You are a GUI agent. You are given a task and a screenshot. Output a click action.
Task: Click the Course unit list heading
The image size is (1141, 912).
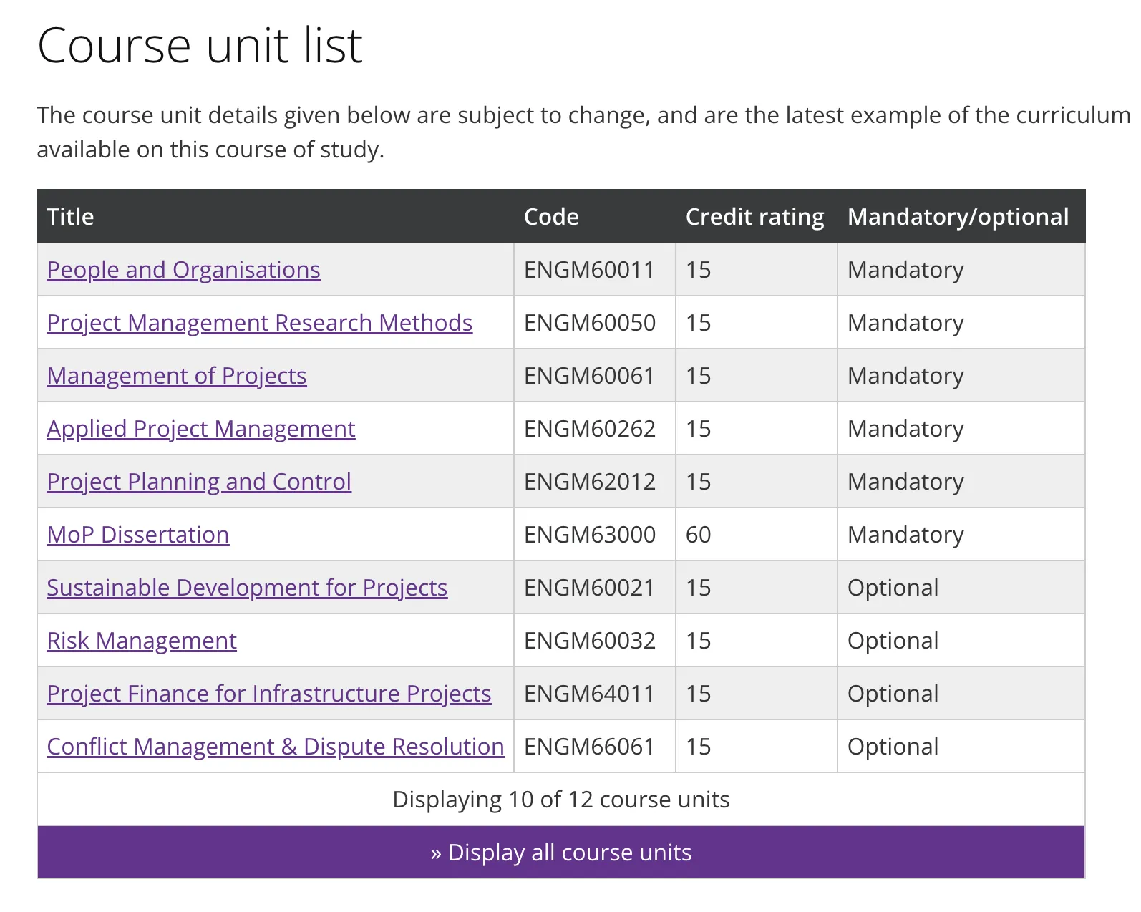pyautogui.click(x=200, y=46)
